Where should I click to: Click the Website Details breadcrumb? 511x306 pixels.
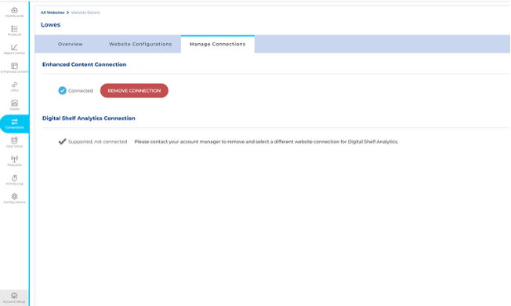(85, 13)
